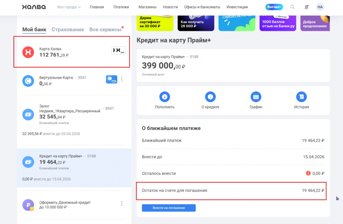Select the Карта Халва account

(x=71, y=52)
